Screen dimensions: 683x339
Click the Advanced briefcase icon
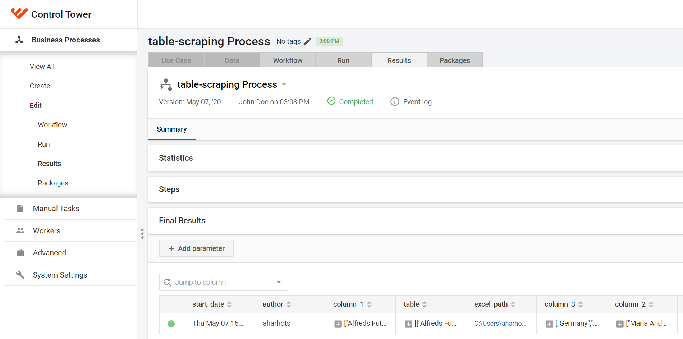pos(20,253)
